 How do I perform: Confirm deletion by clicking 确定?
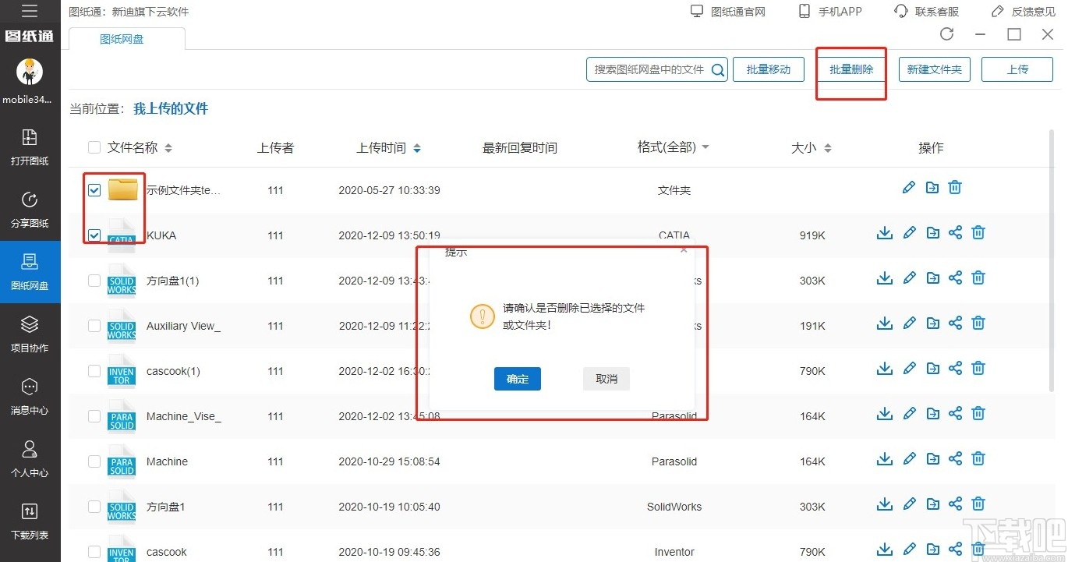[x=517, y=379]
